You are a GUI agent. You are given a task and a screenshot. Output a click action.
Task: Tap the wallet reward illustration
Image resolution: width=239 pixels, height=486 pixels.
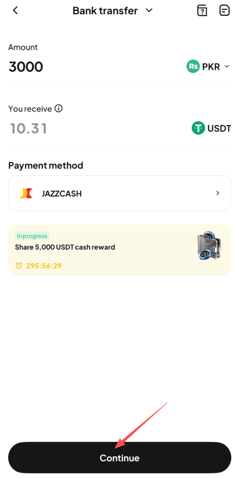point(209,245)
